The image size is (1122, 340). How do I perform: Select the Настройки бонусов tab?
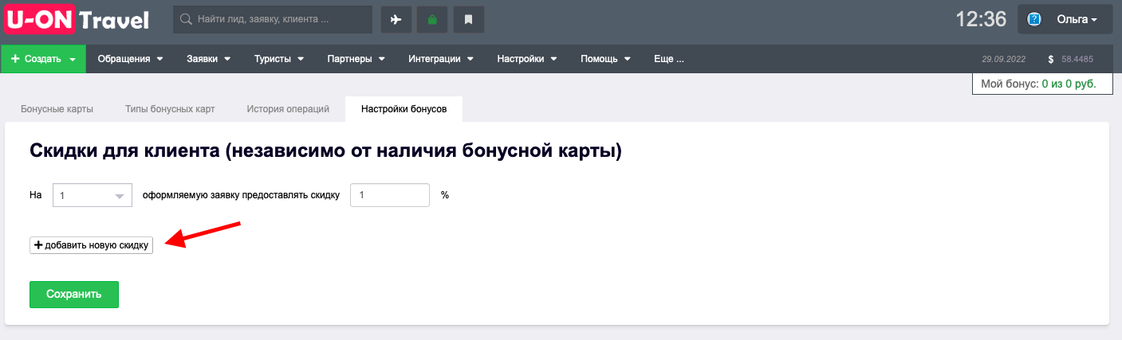click(x=404, y=109)
